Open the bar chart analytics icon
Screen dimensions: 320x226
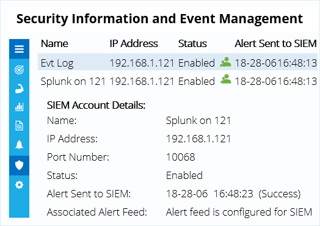(x=19, y=107)
